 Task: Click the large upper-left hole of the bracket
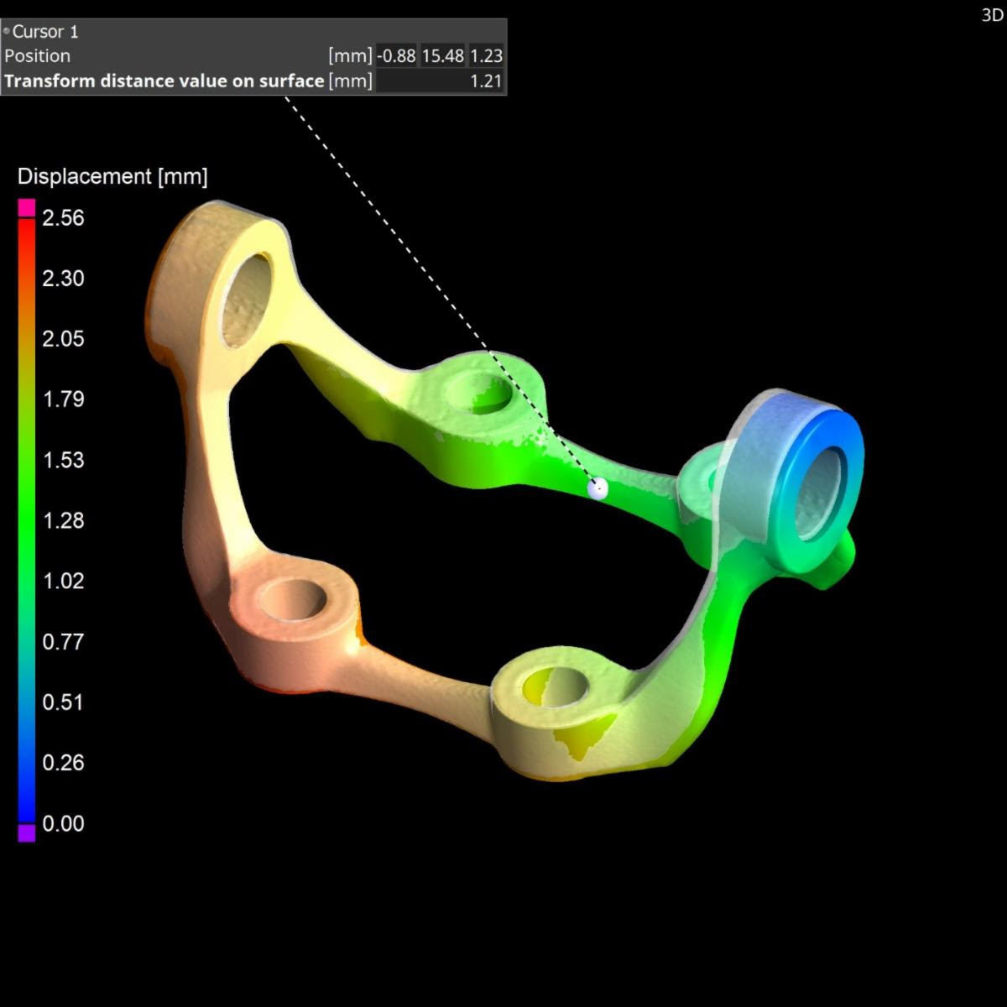248,298
